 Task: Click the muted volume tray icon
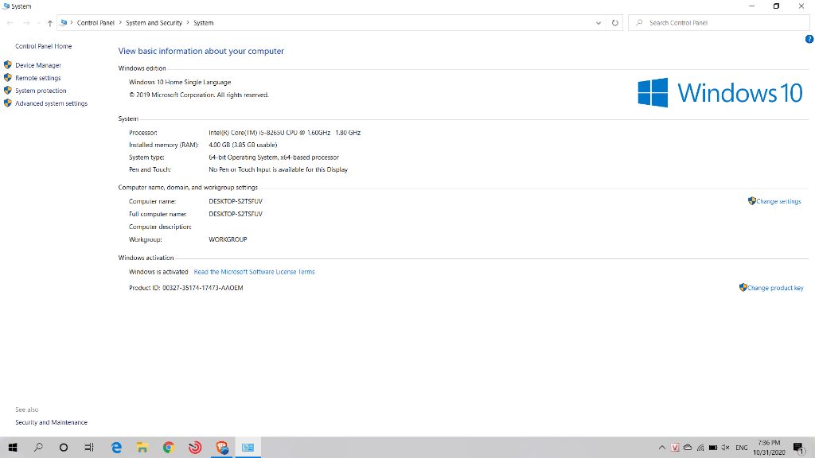point(726,448)
